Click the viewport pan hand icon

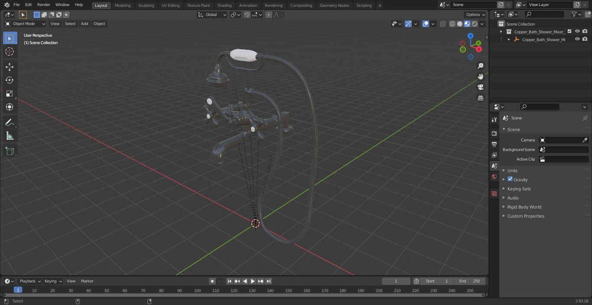(480, 77)
